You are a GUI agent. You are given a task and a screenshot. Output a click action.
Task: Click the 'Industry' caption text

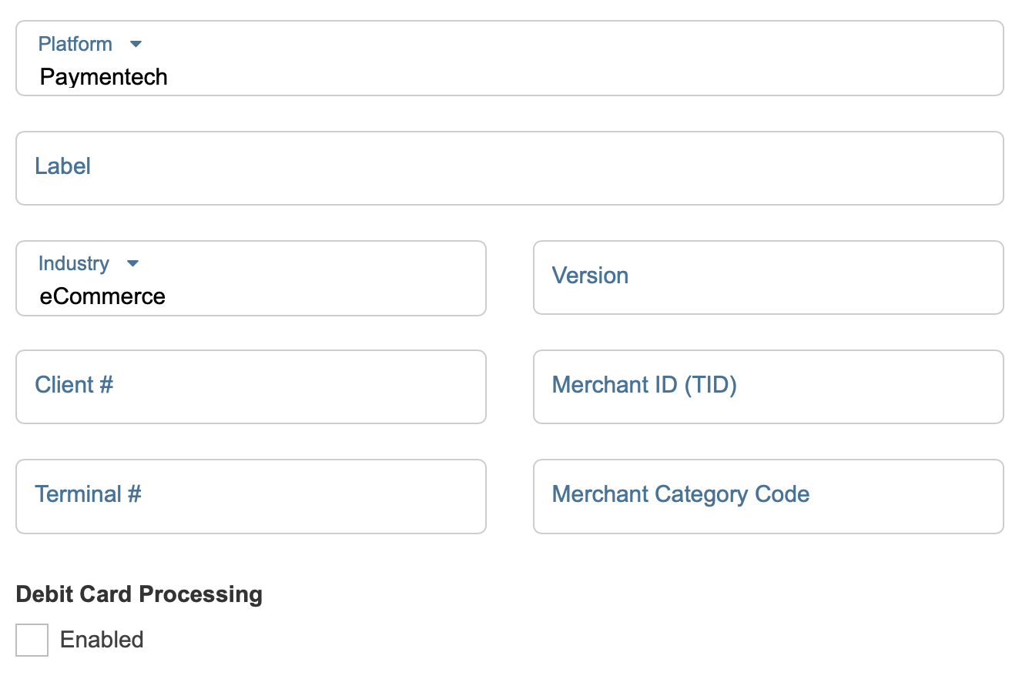tap(74, 264)
